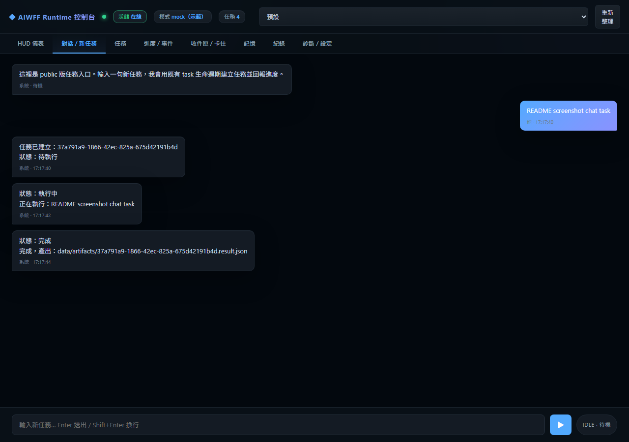Open the 任務 tab
The width and height of the screenshot is (629, 442).
tap(120, 44)
